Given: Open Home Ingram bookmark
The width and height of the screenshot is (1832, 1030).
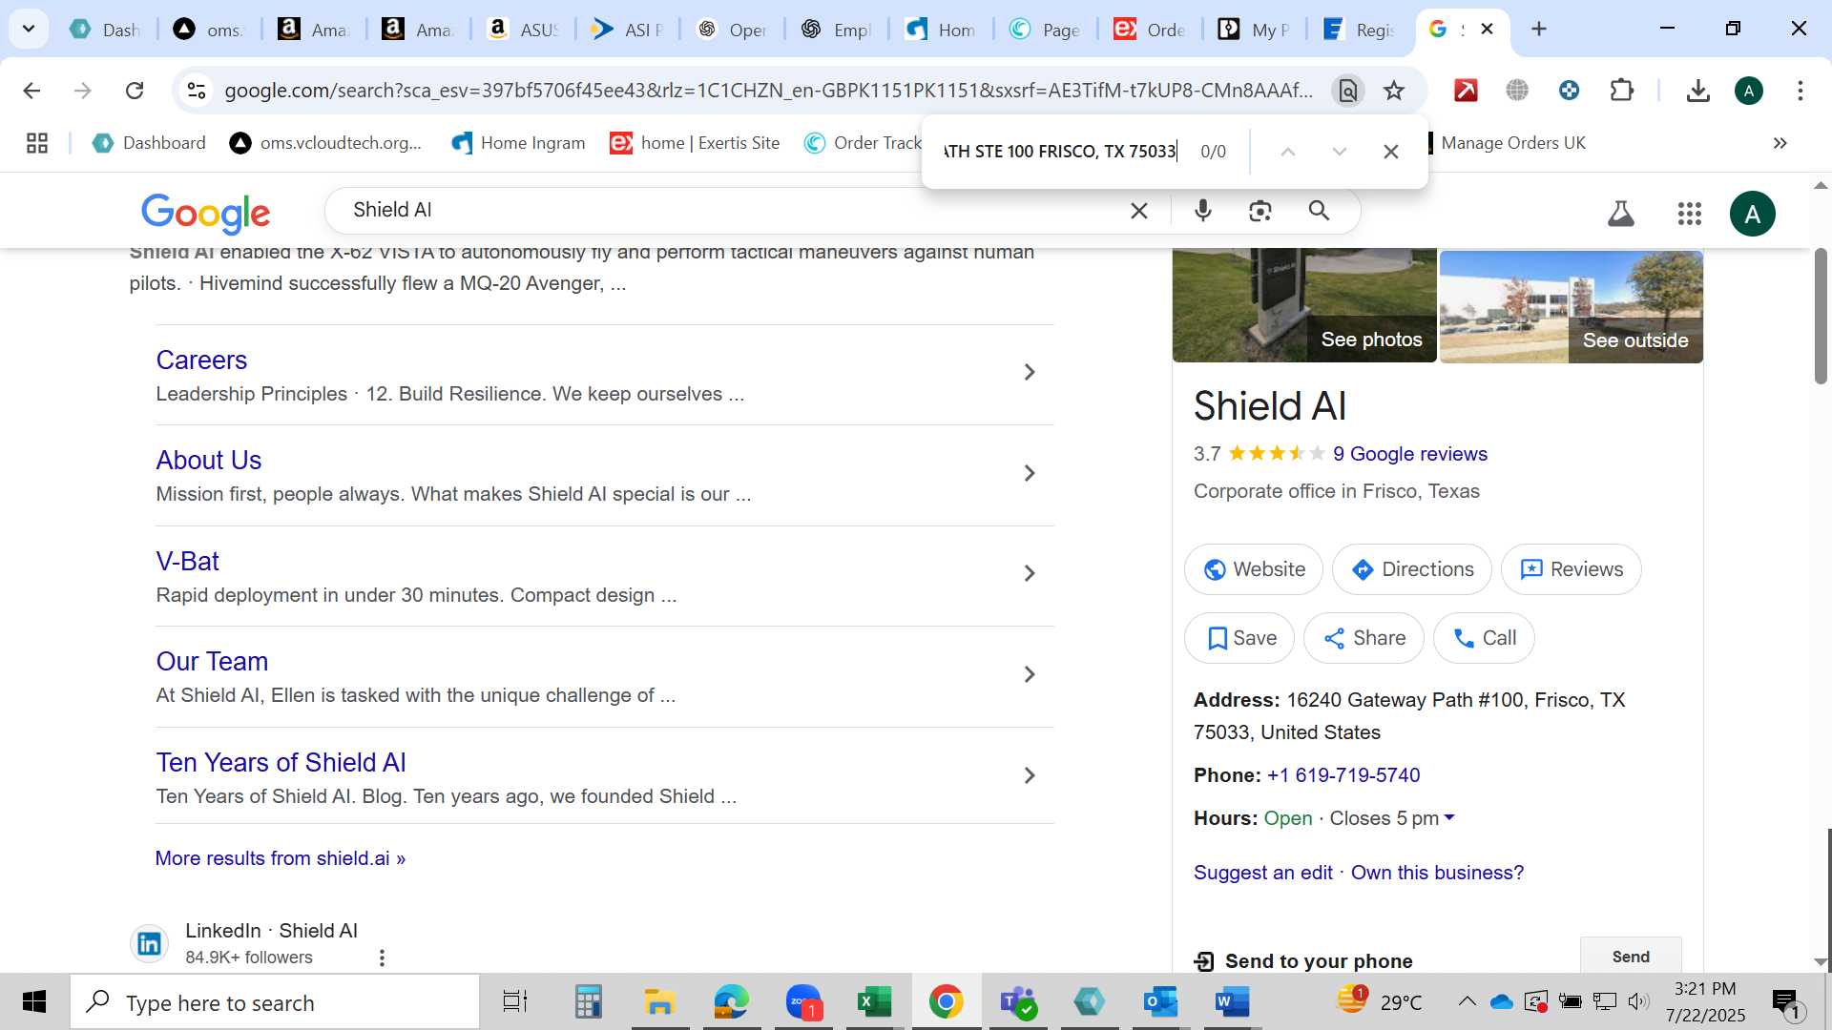Looking at the screenshot, I should (518, 143).
